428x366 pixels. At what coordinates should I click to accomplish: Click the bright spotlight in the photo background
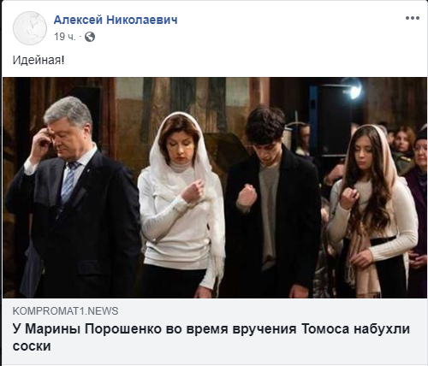coord(354,91)
